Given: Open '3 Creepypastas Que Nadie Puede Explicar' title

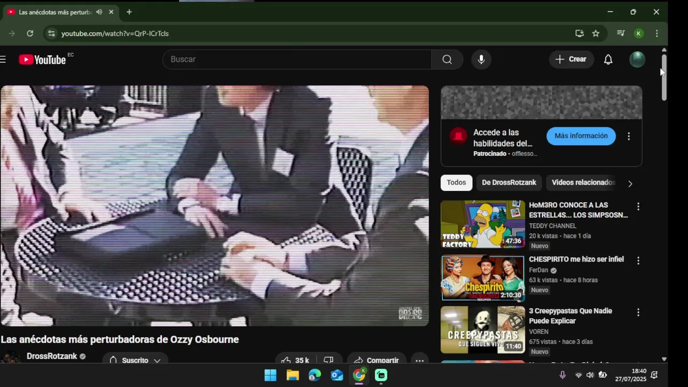Looking at the screenshot, I should (570, 316).
